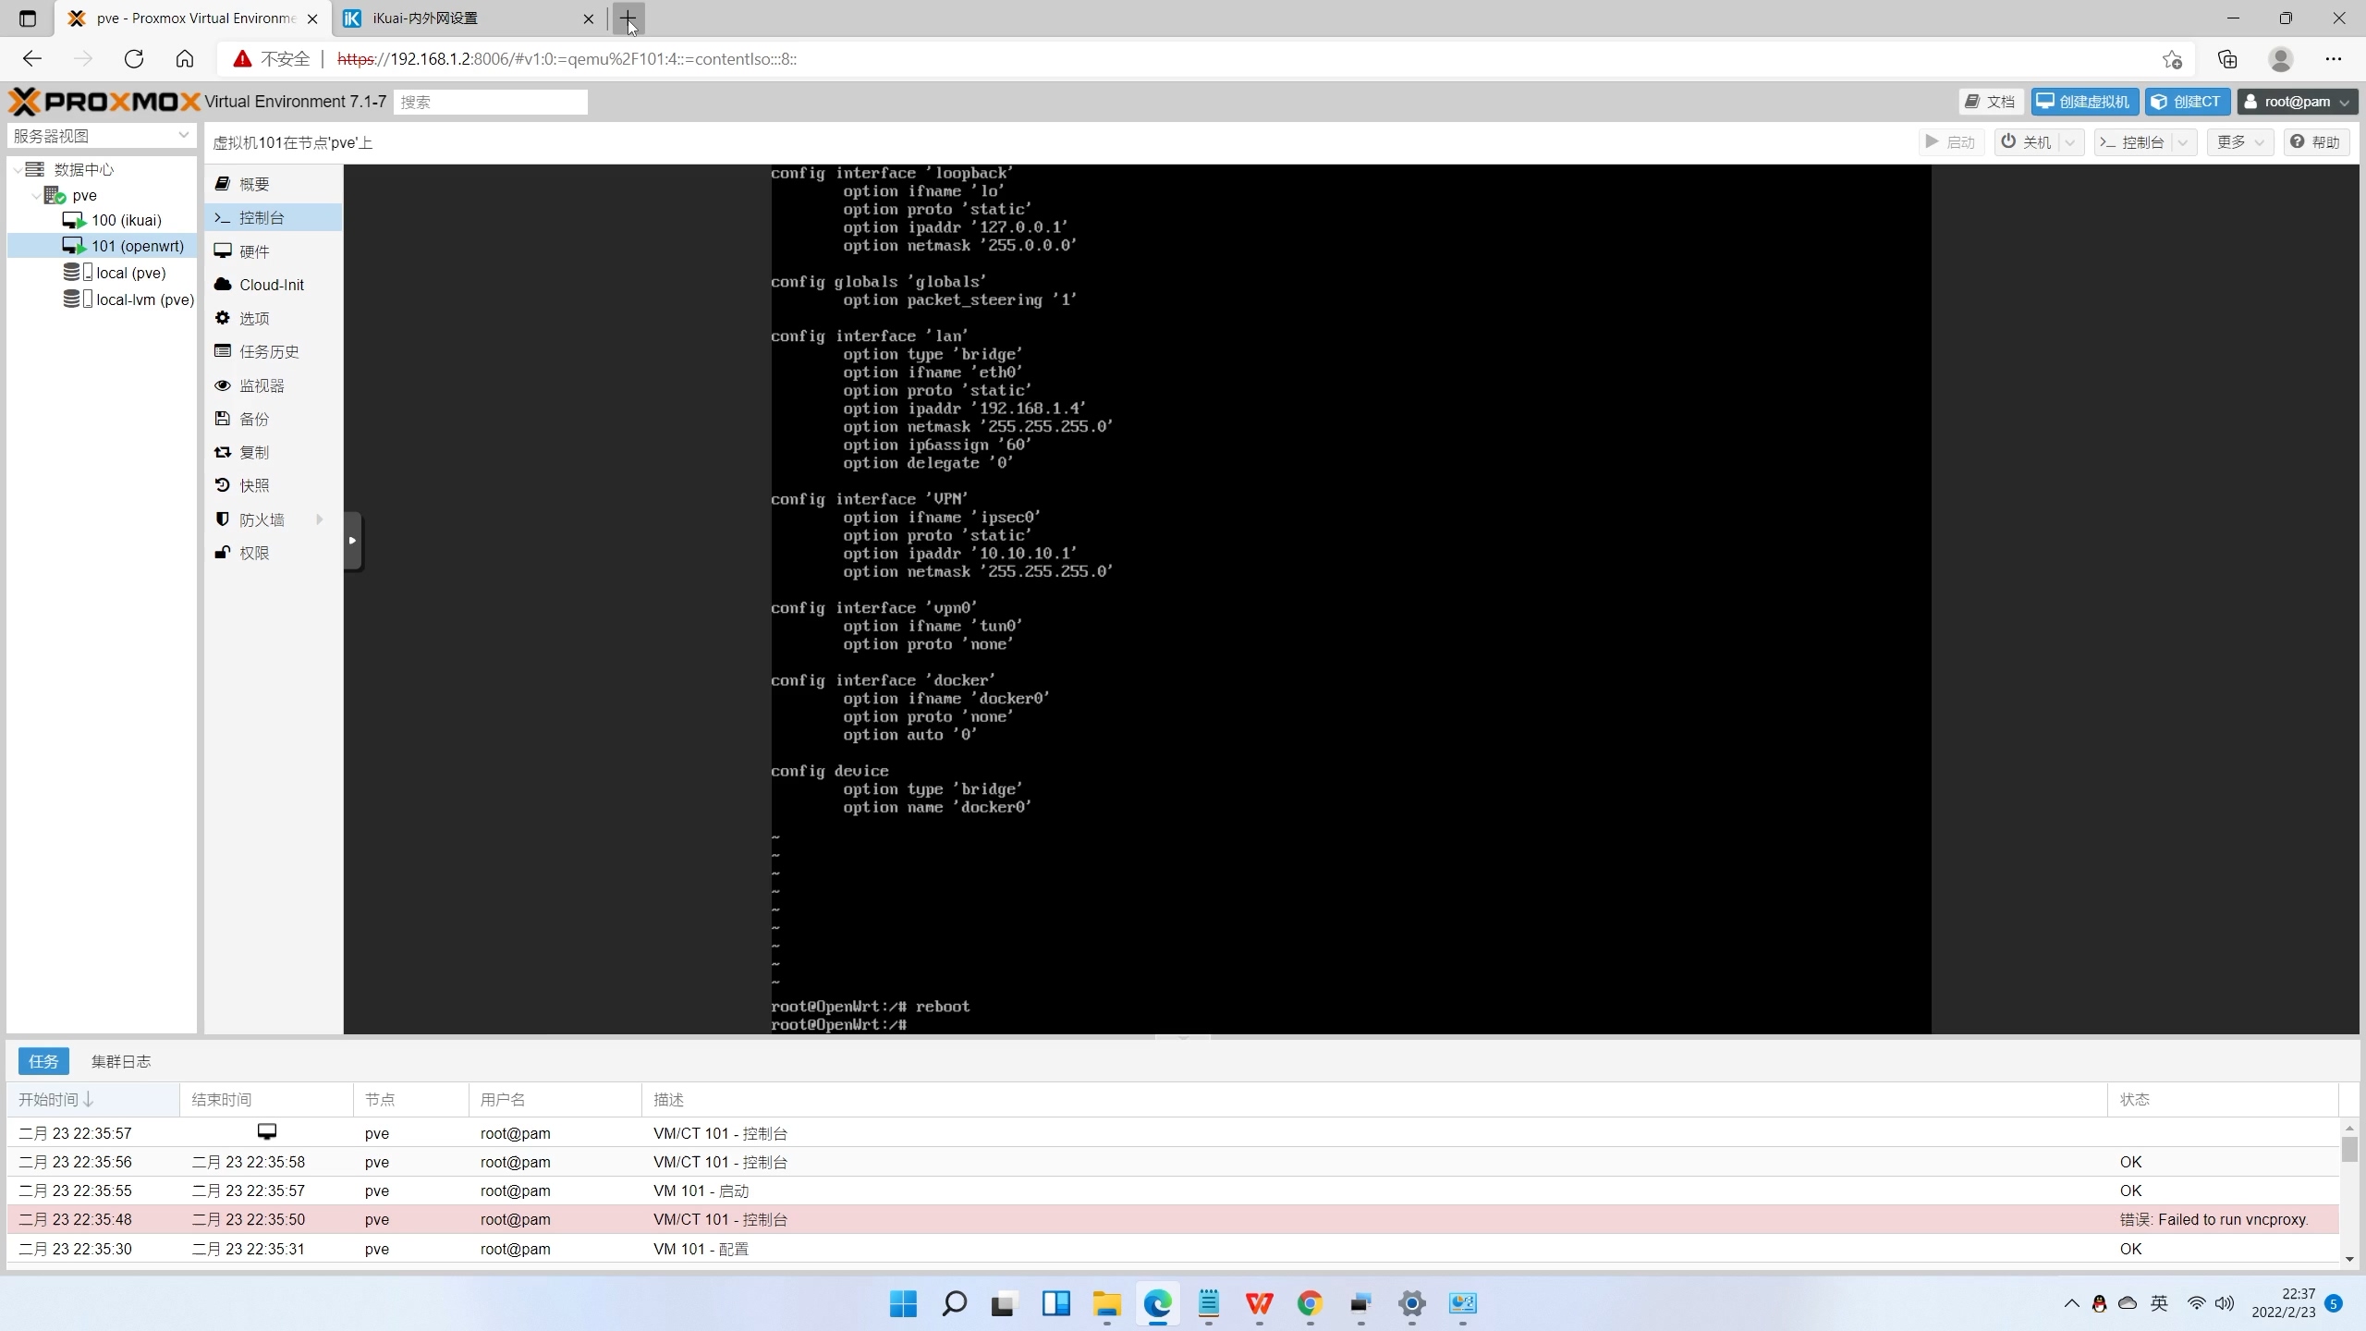
Task: Expand the Firewall (防火墙) submenu arrow
Action: [320, 519]
